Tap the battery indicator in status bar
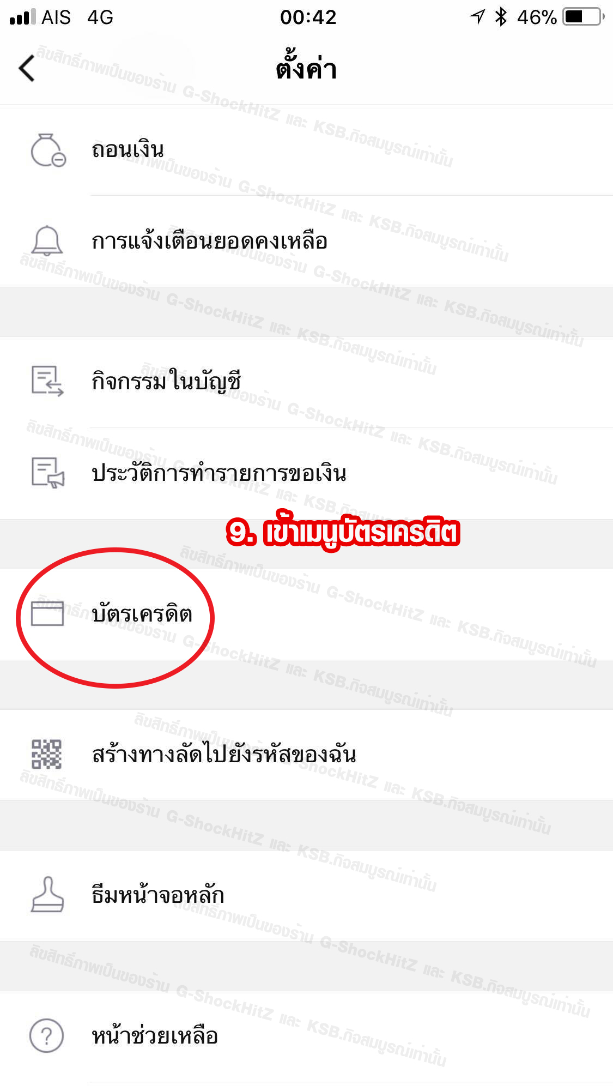613x1091 pixels. point(584,17)
